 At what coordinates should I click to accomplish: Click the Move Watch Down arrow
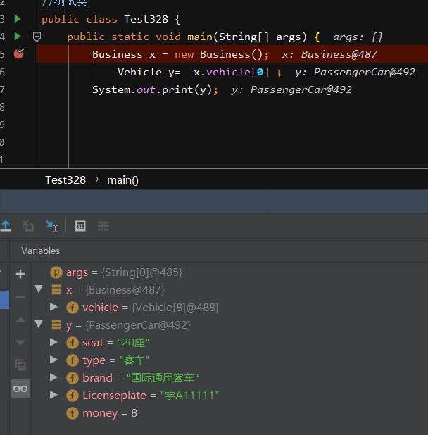pos(20,342)
